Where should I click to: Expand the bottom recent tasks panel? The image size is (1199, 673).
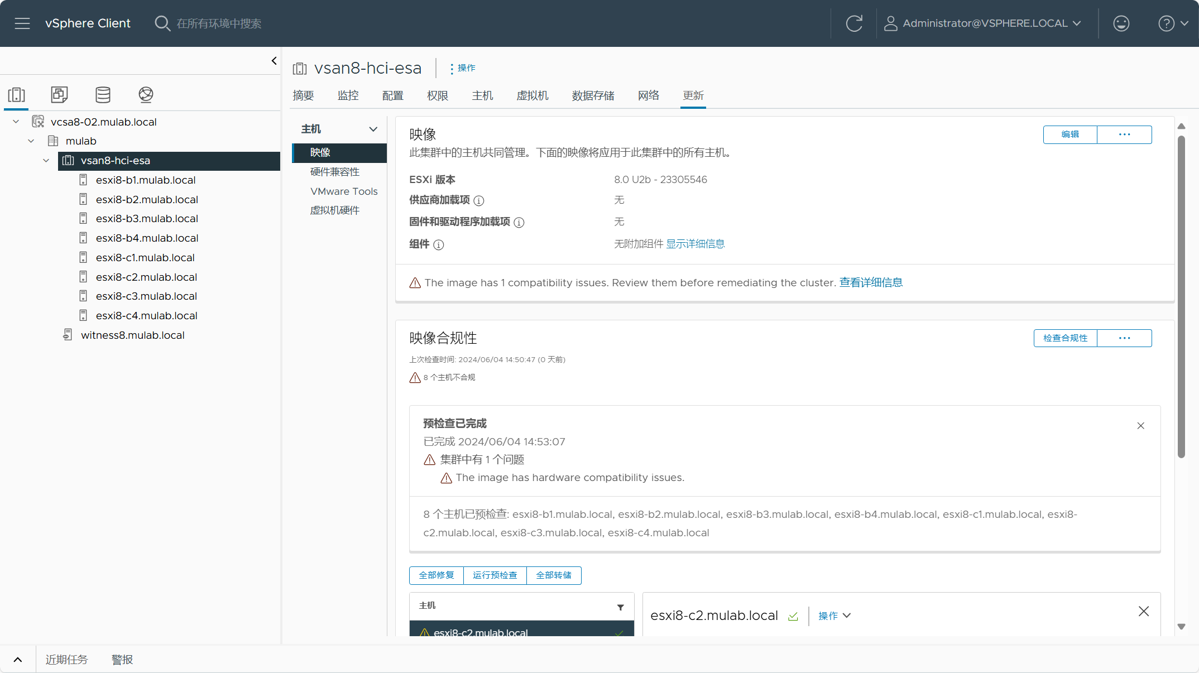(18, 660)
